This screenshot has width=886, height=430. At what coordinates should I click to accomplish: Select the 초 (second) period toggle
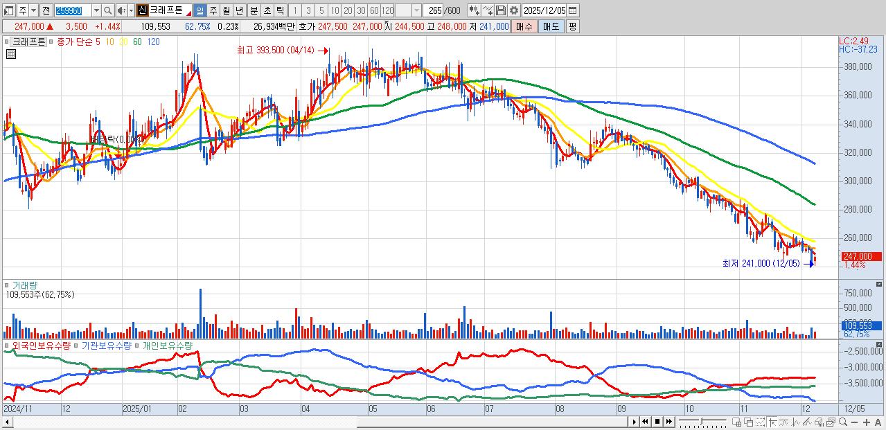click(267, 10)
